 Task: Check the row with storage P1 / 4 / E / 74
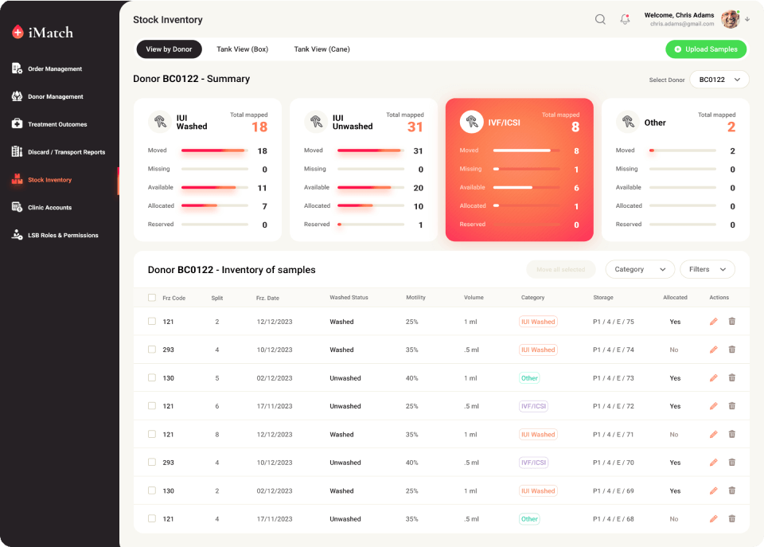152,350
